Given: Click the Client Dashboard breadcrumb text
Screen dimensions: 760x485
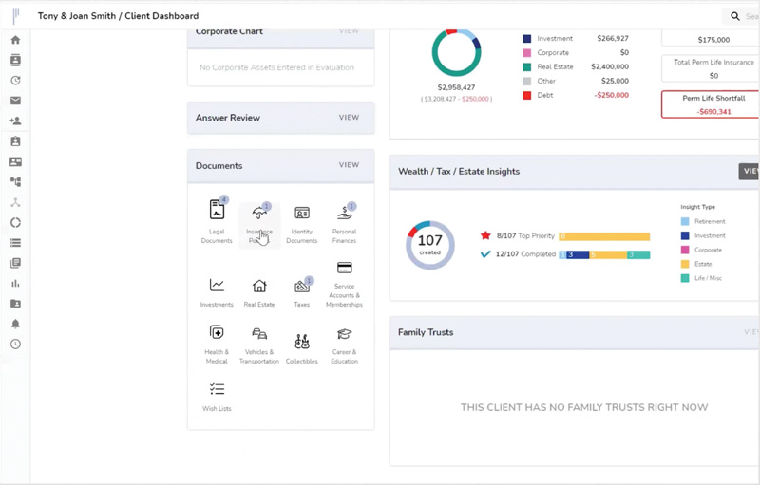Looking at the screenshot, I should 161,16.
